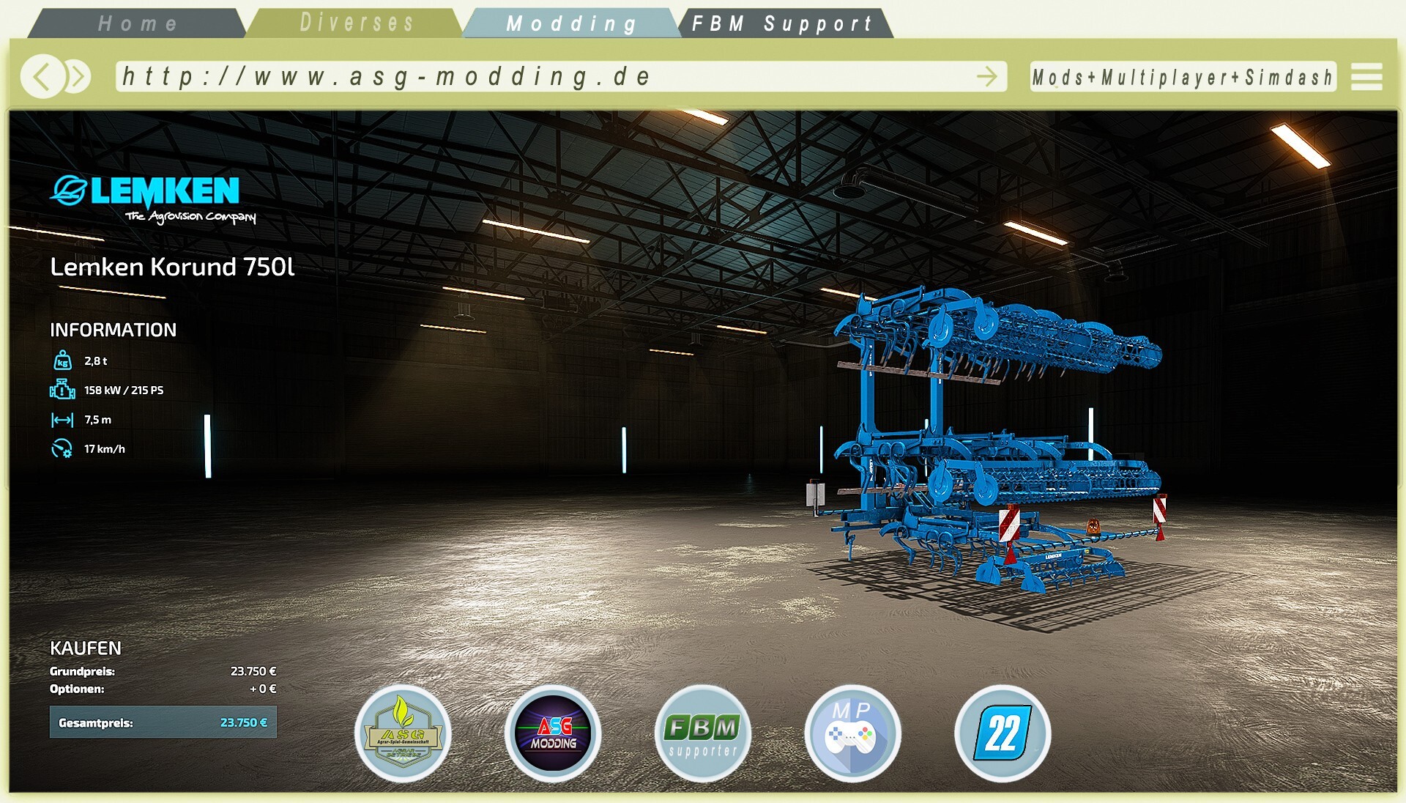Switch to the Home tab
This screenshot has height=803, width=1406.
[138, 23]
